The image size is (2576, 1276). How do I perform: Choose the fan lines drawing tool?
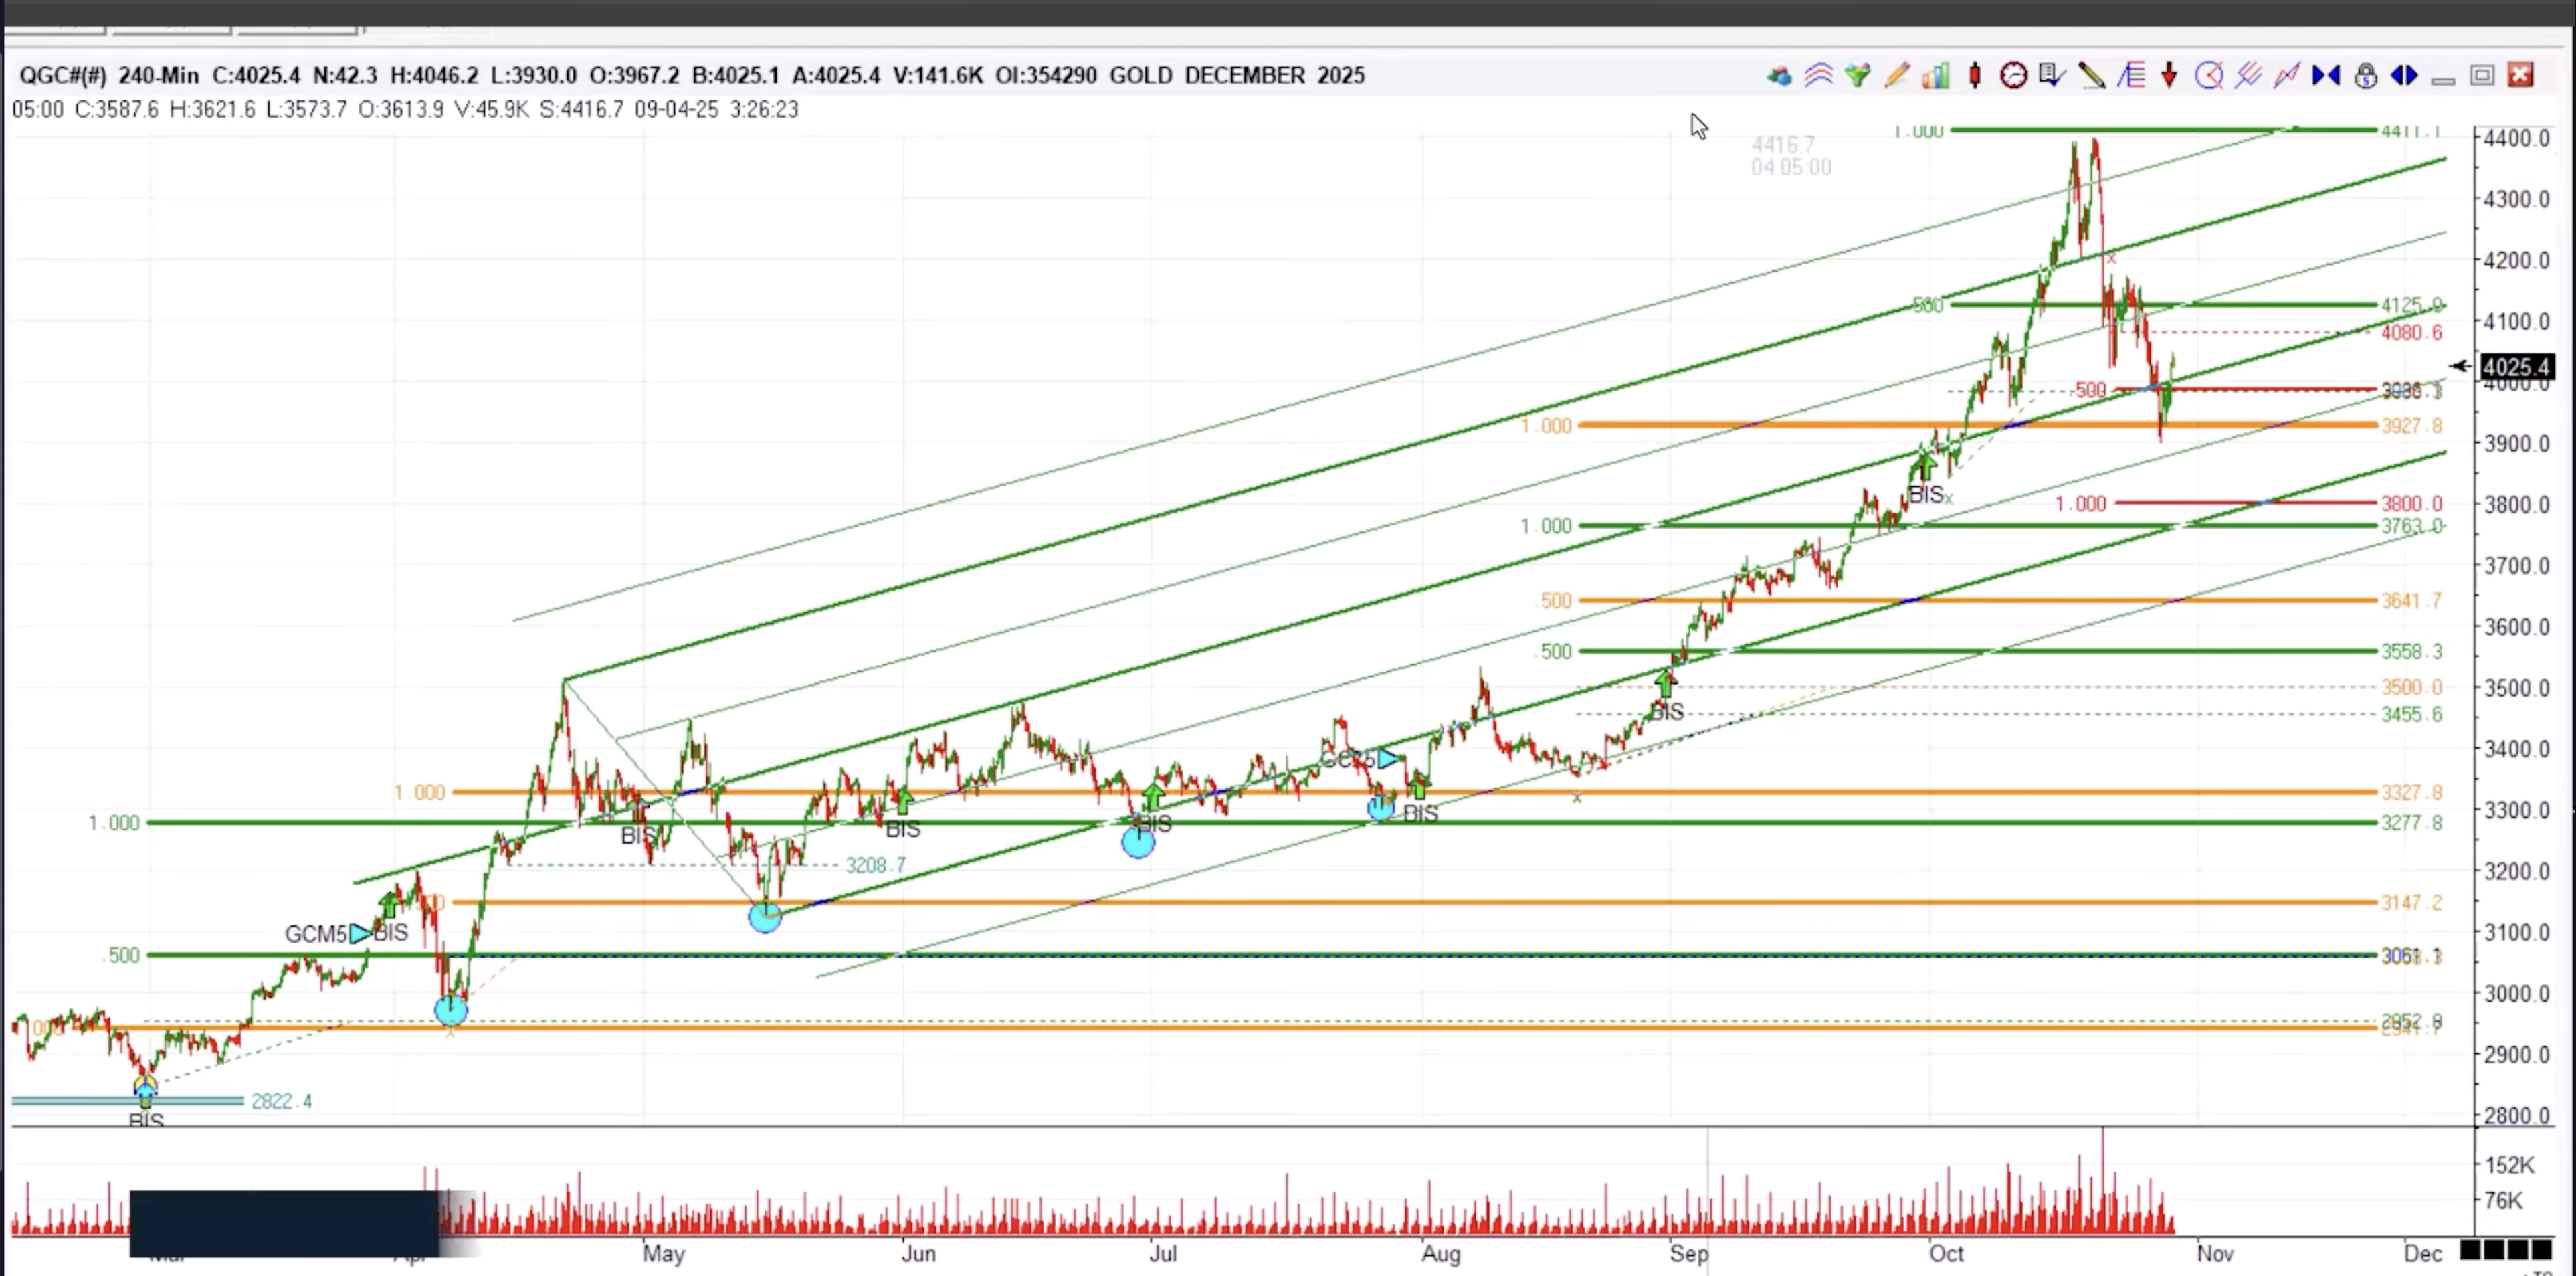(2130, 76)
